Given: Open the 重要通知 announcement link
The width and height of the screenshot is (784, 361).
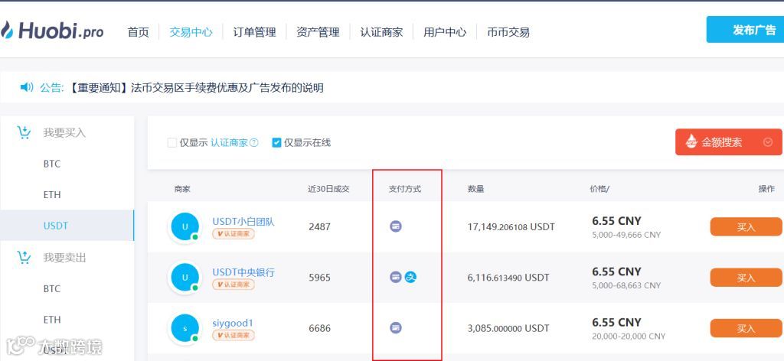Looking at the screenshot, I should 195,88.
